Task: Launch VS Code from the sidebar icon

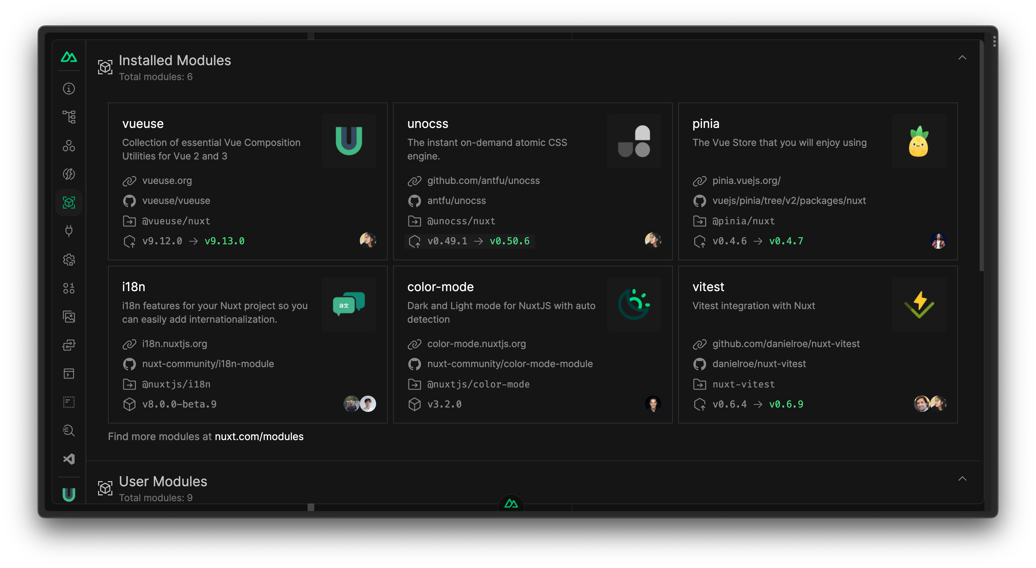Action: pos(69,459)
